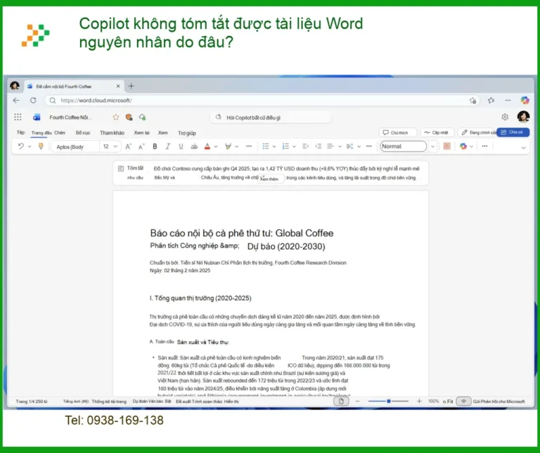Increase font size with the larger A
This screenshot has width=540, height=453.
click(128, 146)
